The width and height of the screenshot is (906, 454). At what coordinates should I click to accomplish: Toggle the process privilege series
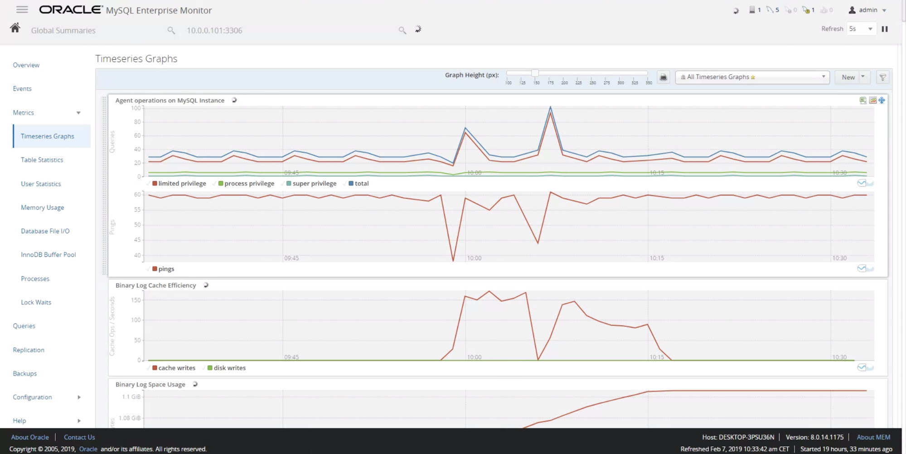point(246,184)
